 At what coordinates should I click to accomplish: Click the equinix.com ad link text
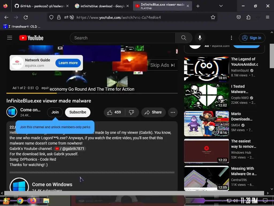tap(35, 66)
